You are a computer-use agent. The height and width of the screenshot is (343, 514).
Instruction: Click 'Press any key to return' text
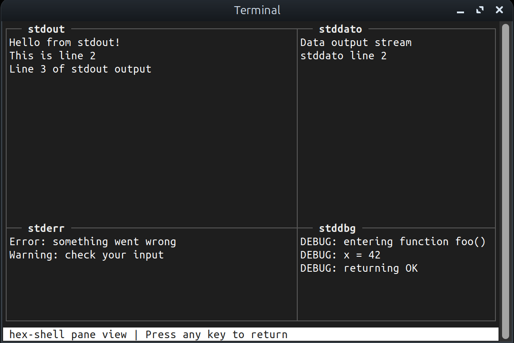coord(216,335)
